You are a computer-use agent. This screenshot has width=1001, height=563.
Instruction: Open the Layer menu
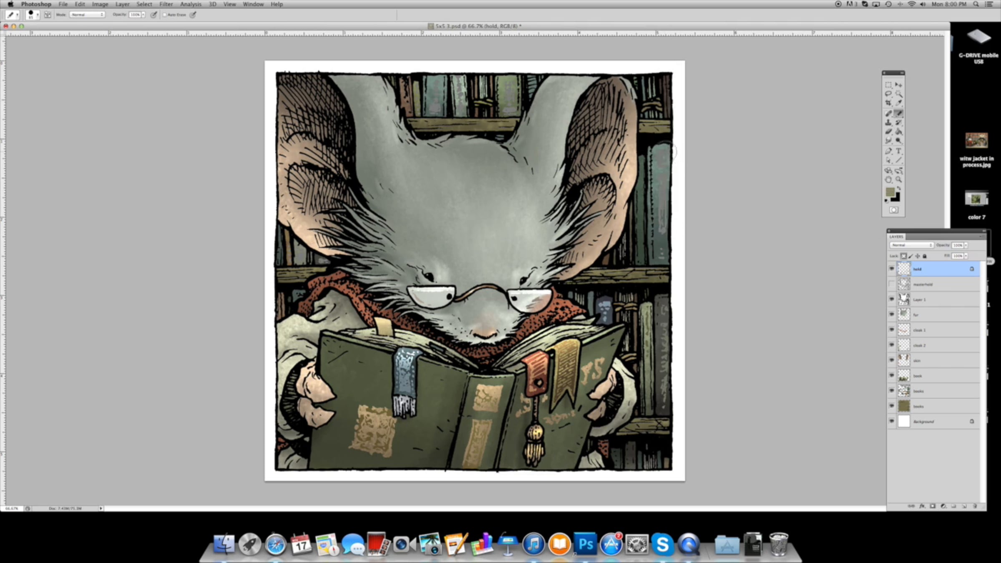tap(122, 4)
